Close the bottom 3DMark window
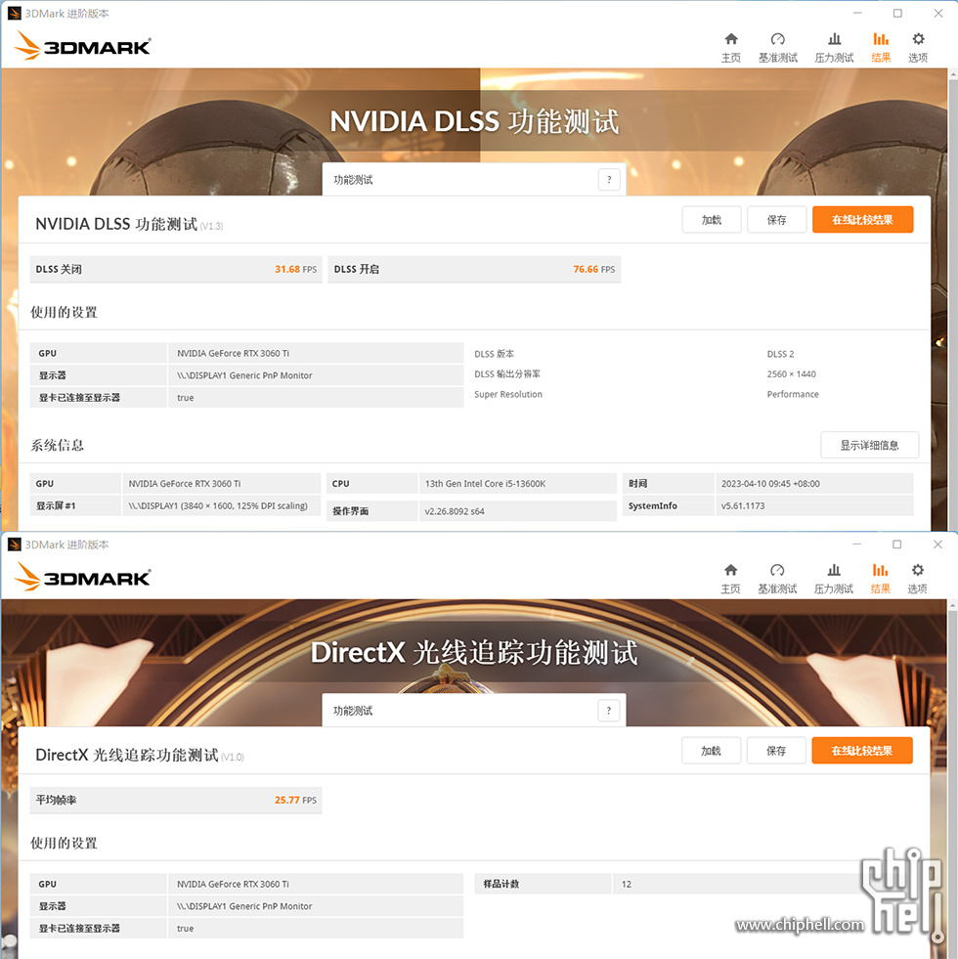The height and width of the screenshot is (959, 958). (x=937, y=544)
